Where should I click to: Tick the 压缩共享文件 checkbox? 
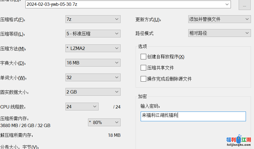pos(143,68)
